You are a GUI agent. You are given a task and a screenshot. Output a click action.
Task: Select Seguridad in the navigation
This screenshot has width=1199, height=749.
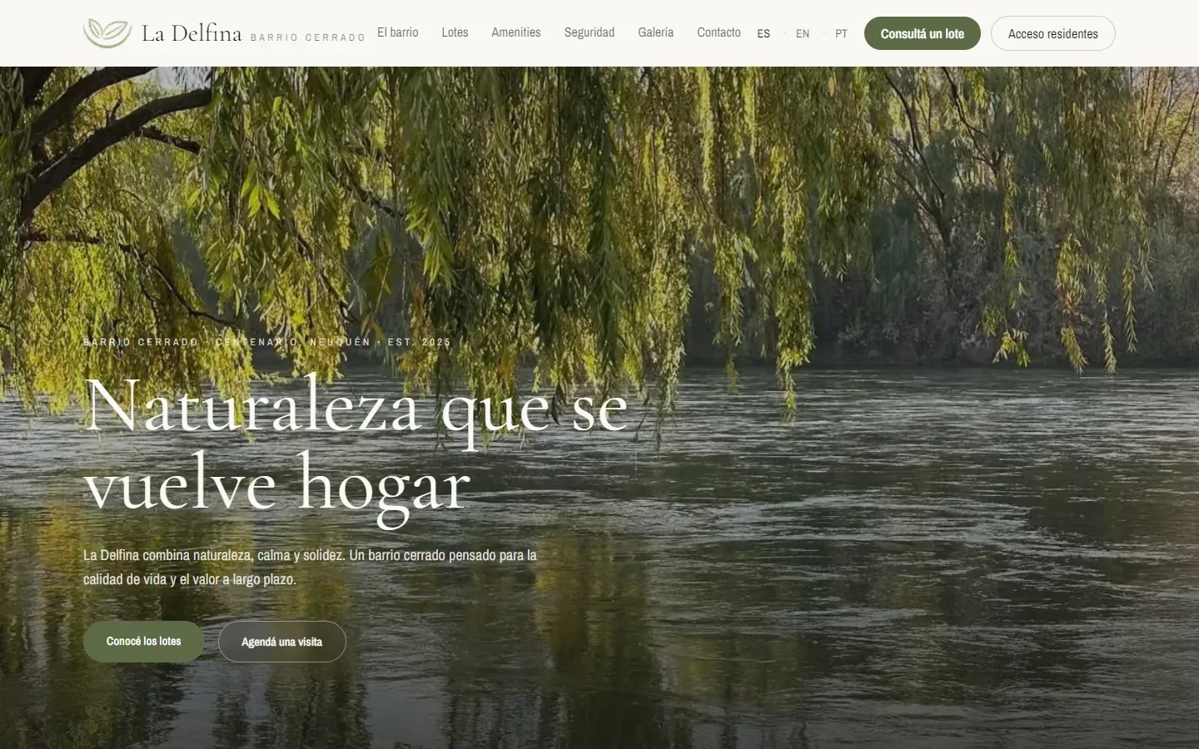click(x=590, y=32)
